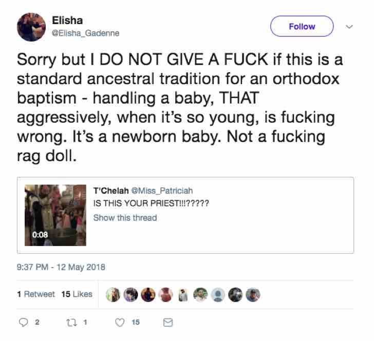
Task: Follow Elisha with the Follow button
Action: pyautogui.click(x=302, y=27)
